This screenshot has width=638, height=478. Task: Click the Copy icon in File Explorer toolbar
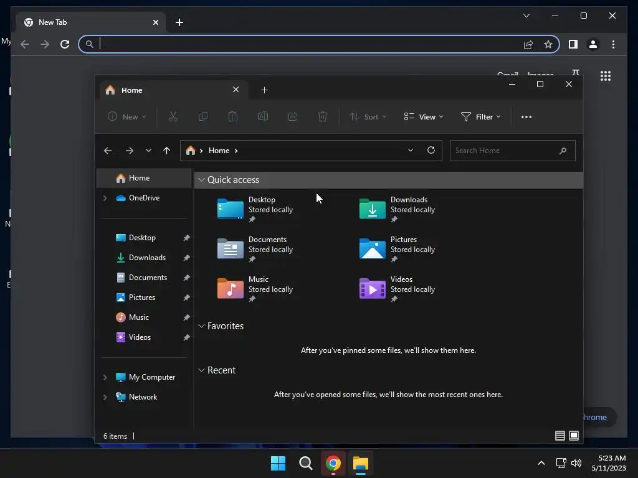(202, 116)
